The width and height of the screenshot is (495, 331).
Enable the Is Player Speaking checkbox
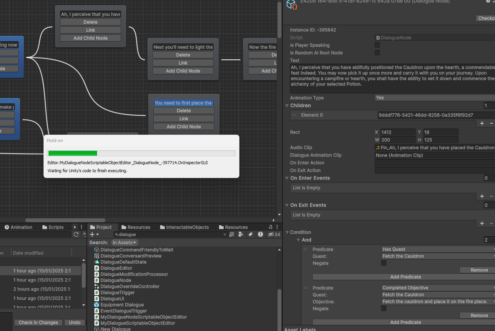pyautogui.click(x=377, y=45)
